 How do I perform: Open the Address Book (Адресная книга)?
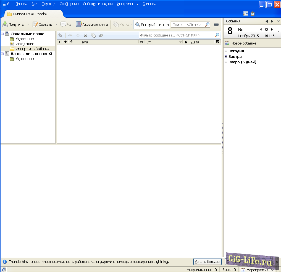pos(92,25)
